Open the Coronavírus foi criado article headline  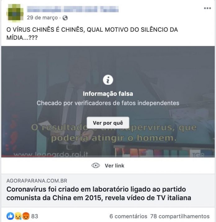[x=99, y=193]
